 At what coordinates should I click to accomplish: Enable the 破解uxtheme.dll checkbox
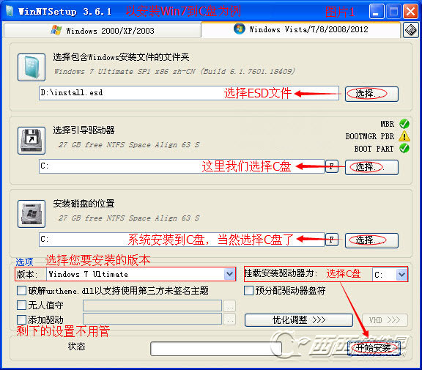click(21, 291)
